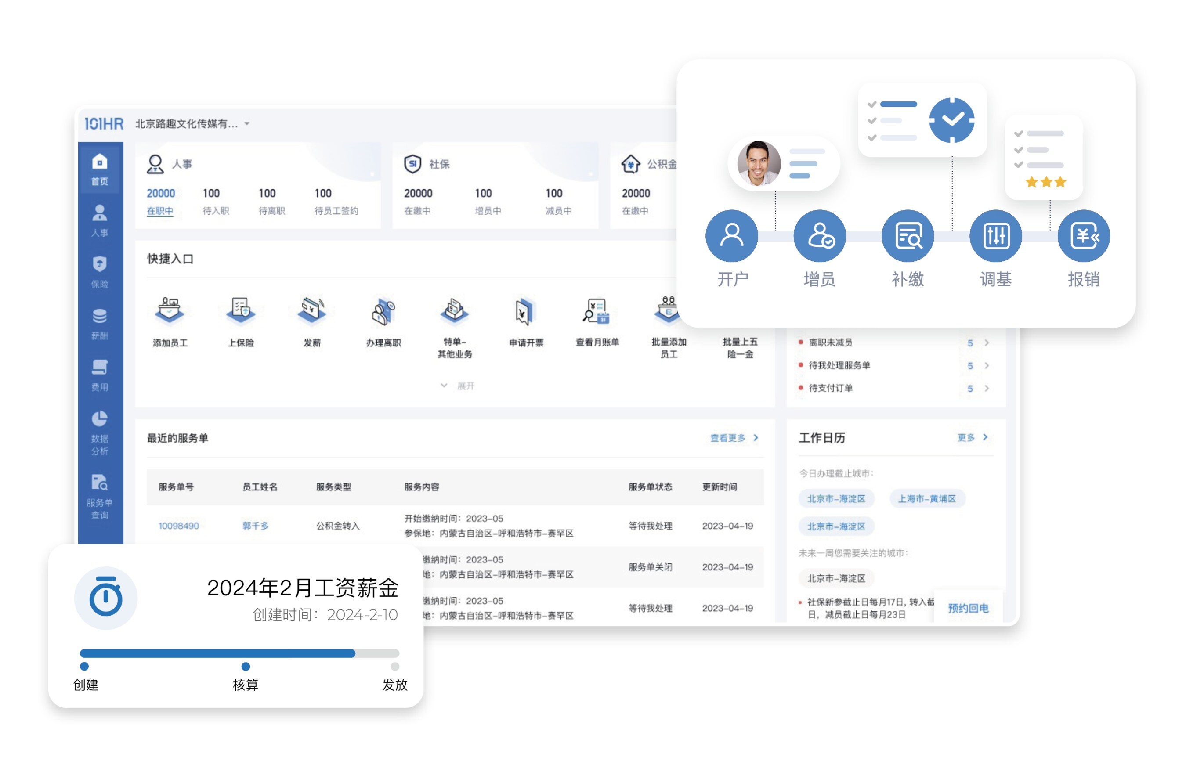The height and width of the screenshot is (768, 1186).
Task: Select the 上海市-黄埔区 city tag
Action: (x=926, y=498)
